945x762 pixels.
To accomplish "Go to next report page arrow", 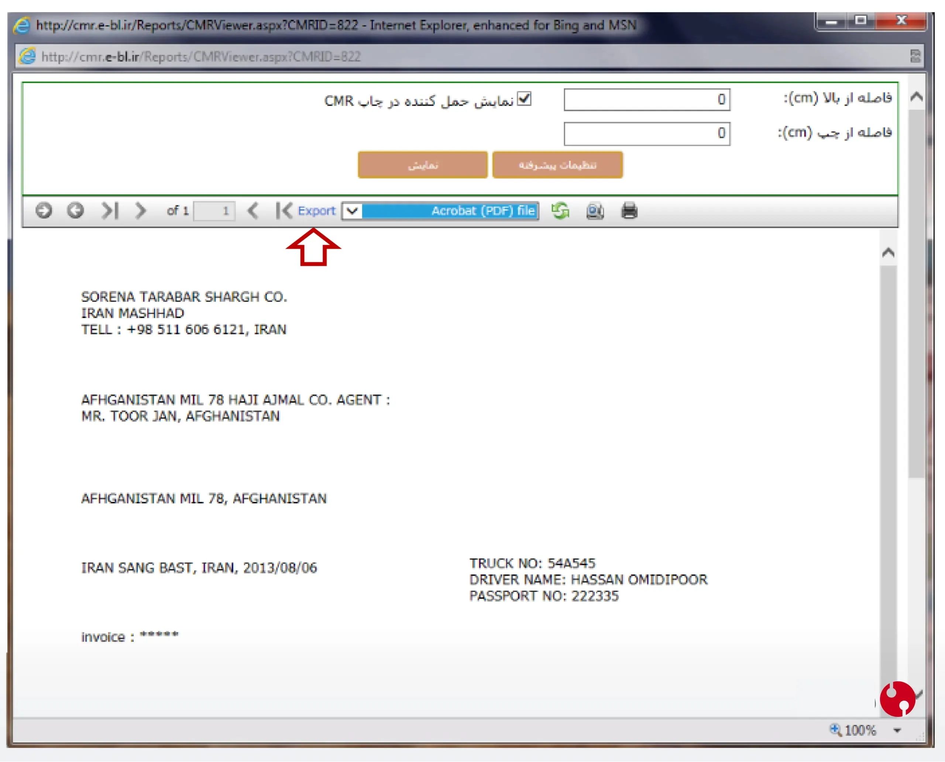I will pos(140,211).
